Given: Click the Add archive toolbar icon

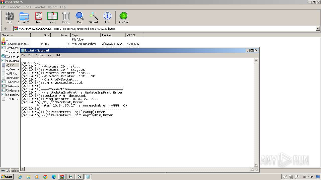Looking at the screenshot, I should [x=9, y=17].
